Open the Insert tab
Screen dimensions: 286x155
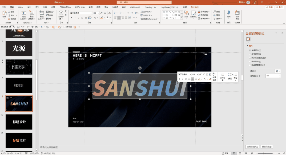[x=29, y=7]
